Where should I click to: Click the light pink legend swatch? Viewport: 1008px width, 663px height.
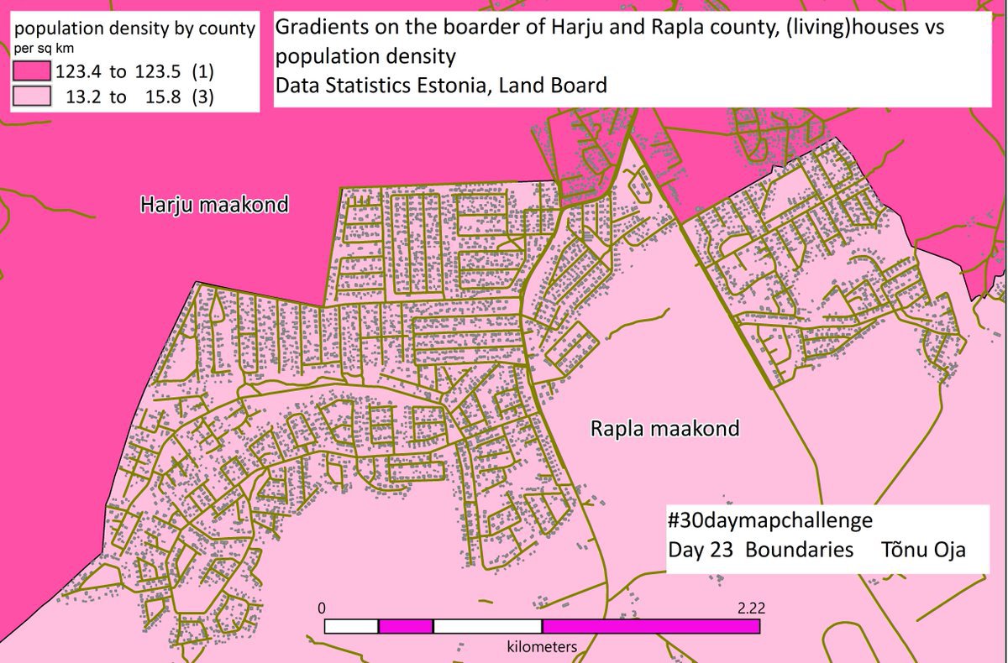pos(33,97)
